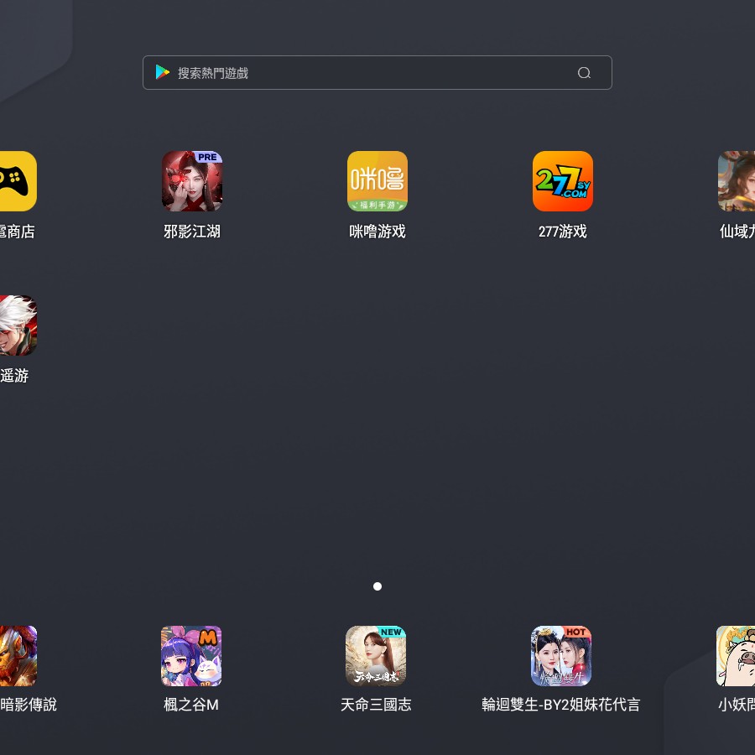
Task: Open the 小妖 pig game icon
Action: pyautogui.click(x=736, y=656)
